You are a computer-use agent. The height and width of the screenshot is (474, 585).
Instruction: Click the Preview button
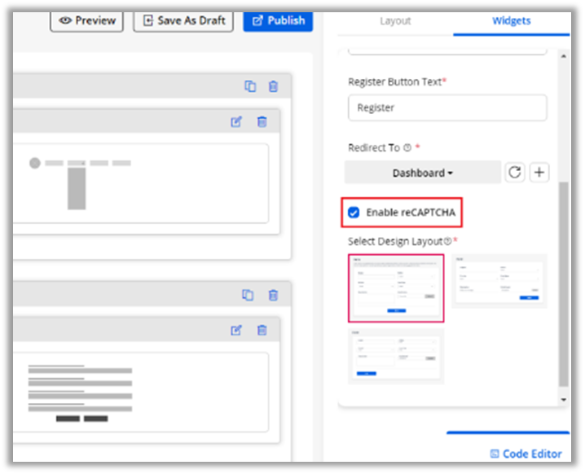(x=87, y=20)
